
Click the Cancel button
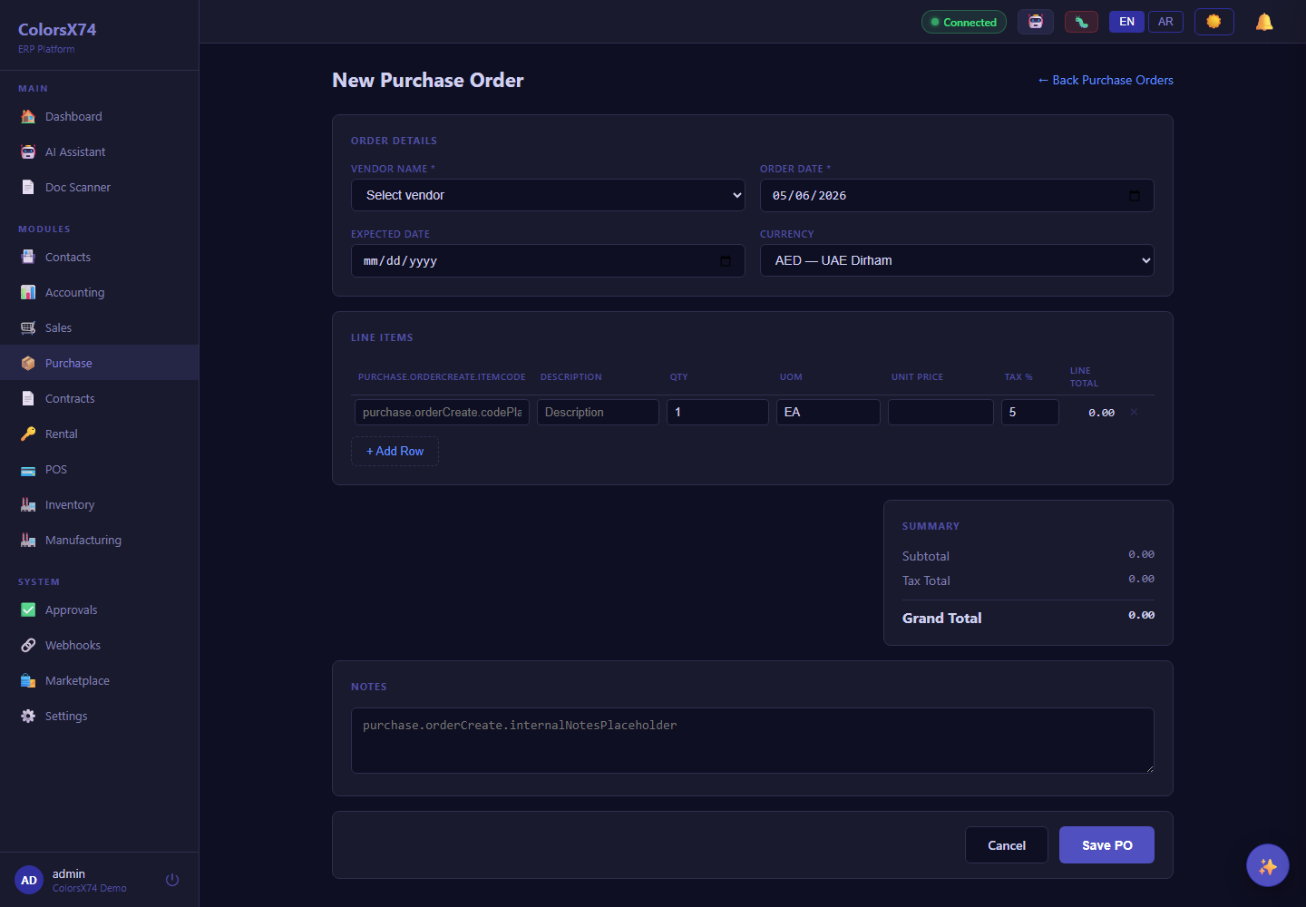point(1007,845)
